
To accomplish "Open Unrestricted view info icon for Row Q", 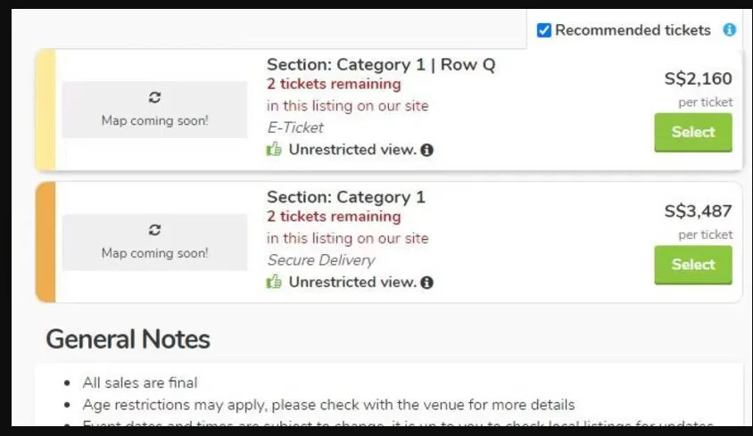I will pos(427,150).
